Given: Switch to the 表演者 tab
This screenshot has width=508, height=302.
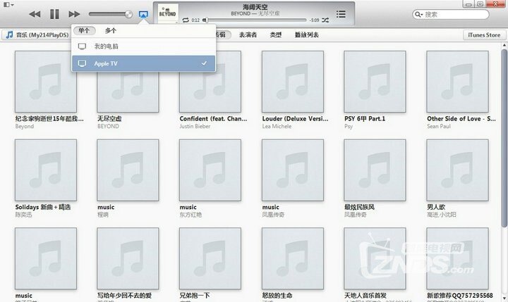Looking at the screenshot, I should point(248,34).
